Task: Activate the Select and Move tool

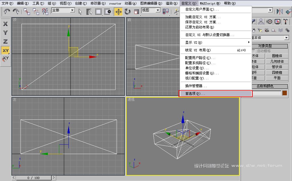Action: click(x=118, y=12)
